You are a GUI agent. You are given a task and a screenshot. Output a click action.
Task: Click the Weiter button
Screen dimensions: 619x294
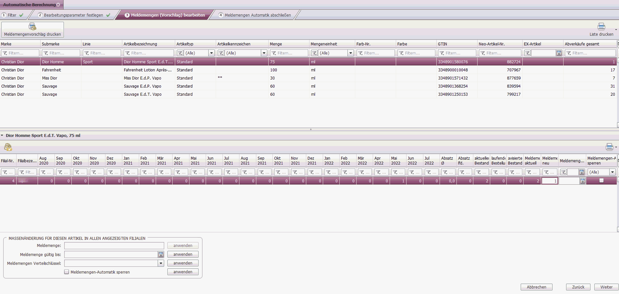pyautogui.click(x=606, y=287)
